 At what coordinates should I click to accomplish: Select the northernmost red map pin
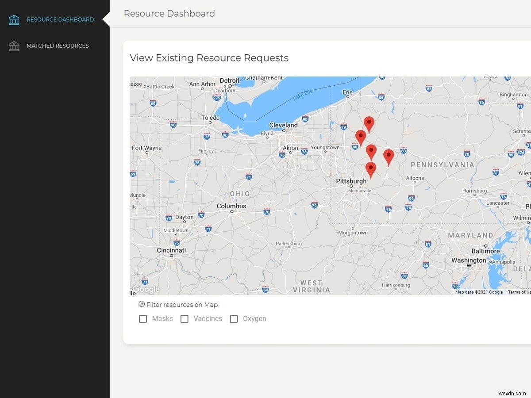click(369, 124)
